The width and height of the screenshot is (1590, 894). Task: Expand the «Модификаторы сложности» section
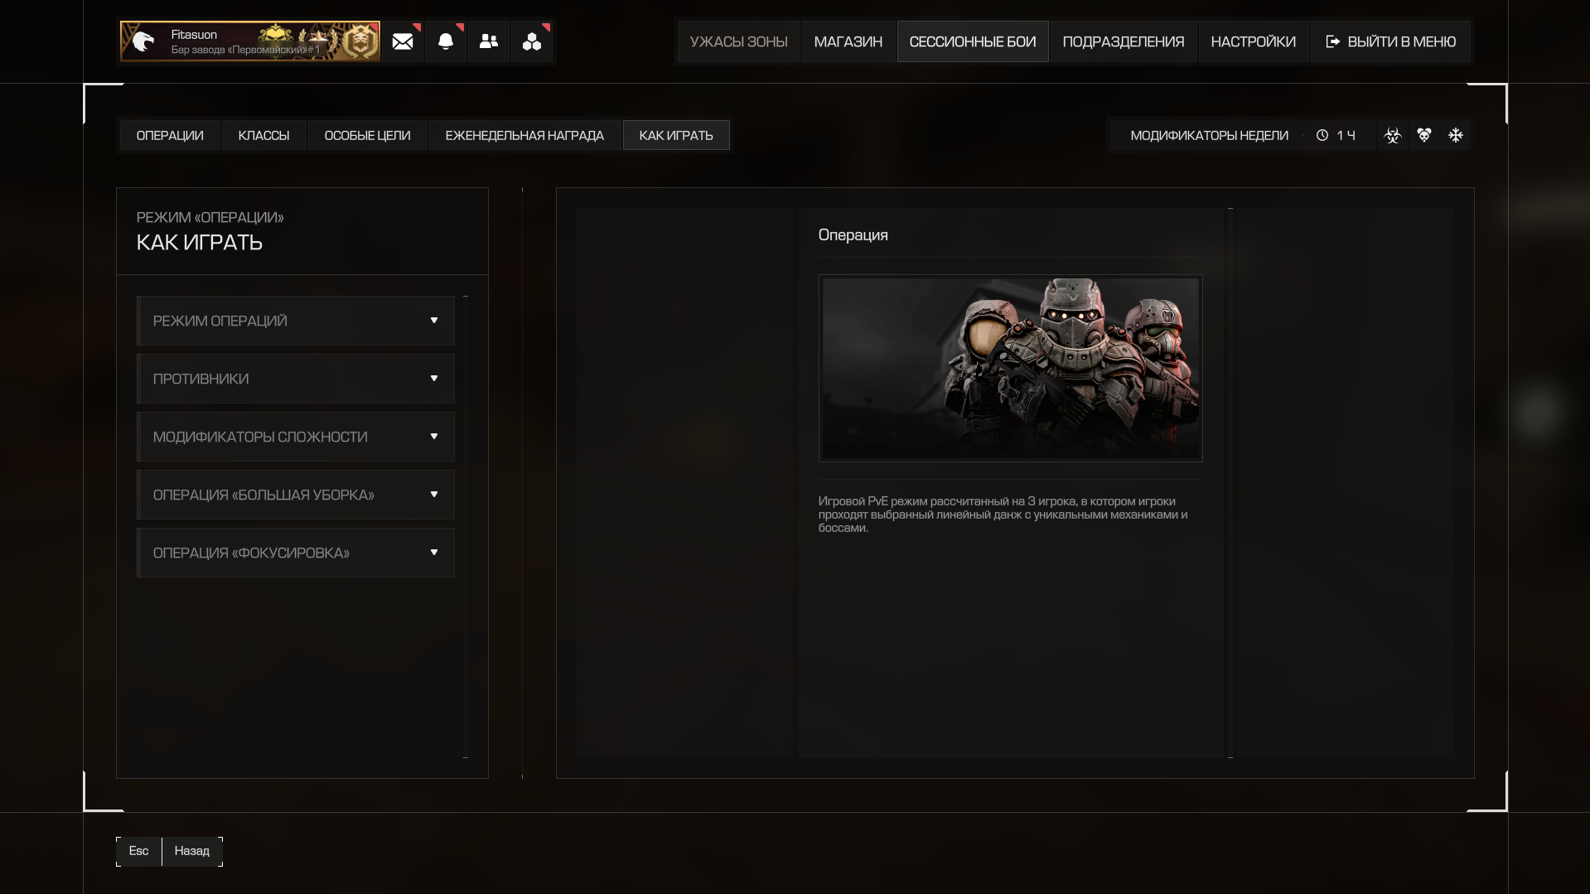tap(296, 437)
